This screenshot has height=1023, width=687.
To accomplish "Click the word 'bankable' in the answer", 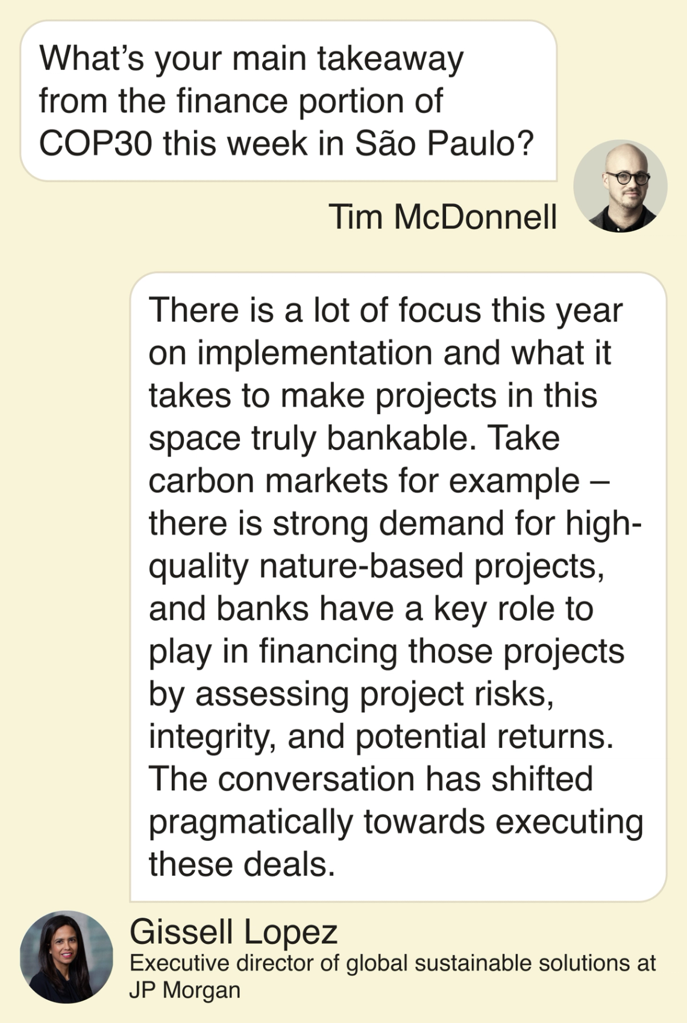I will pyautogui.click(x=397, y=438).
